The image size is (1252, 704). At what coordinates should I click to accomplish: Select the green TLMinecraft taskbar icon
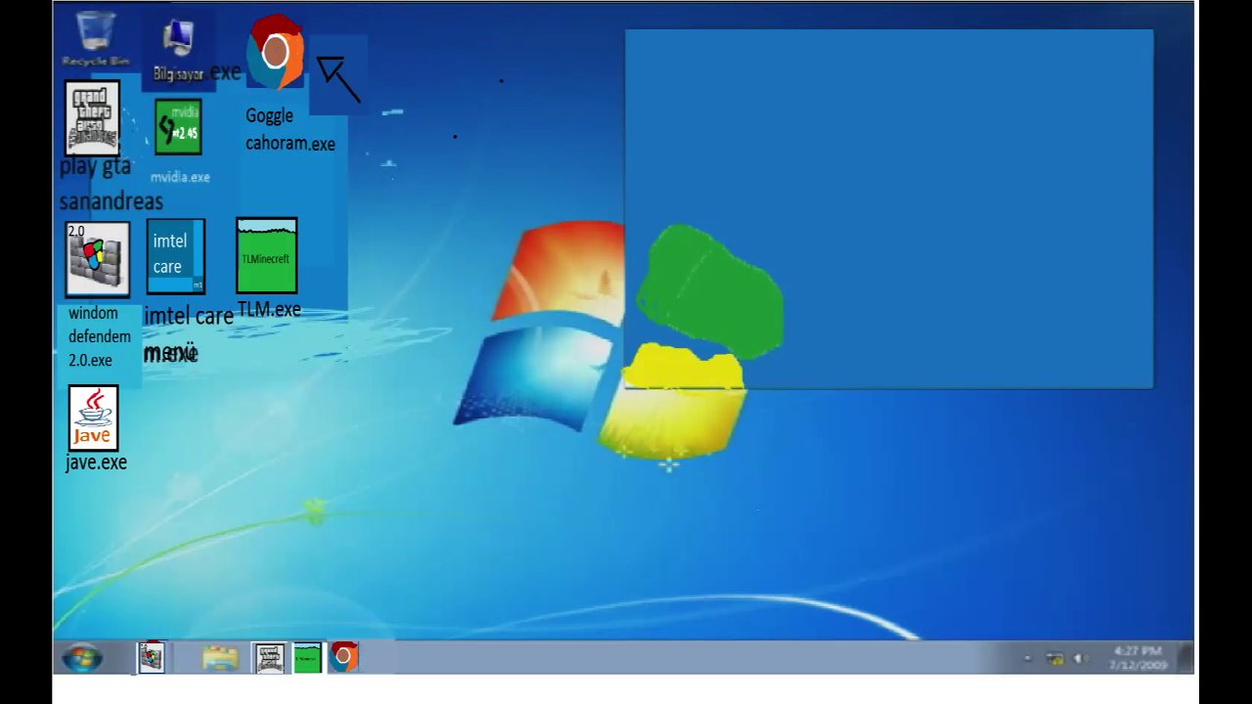[307, 657]
